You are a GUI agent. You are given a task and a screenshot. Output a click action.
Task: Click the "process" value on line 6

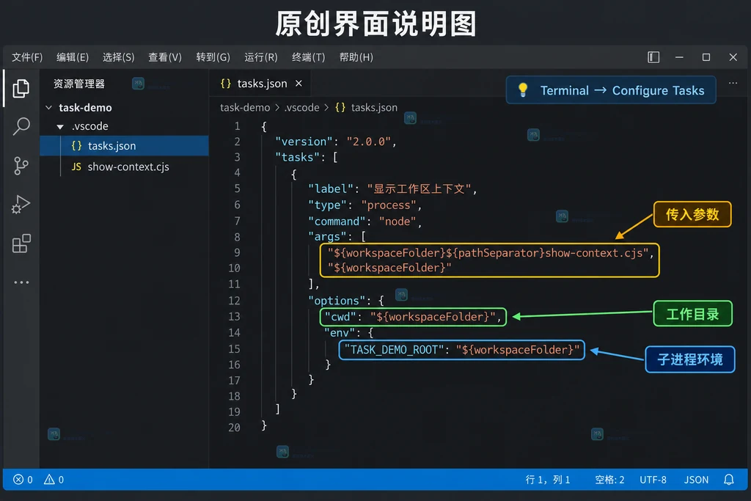click(x=389, y=205)
